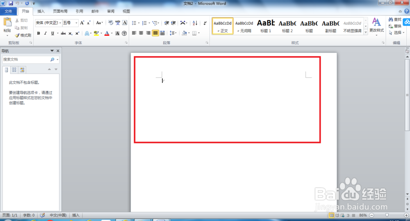The height and width of the screenshot is (221, 410).
Task: Open the Change Case (Aa) dropdown
Action: [x=99, y=23]
